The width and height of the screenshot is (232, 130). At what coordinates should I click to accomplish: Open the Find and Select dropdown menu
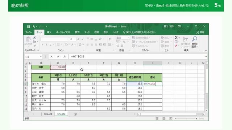coord(195,45)
